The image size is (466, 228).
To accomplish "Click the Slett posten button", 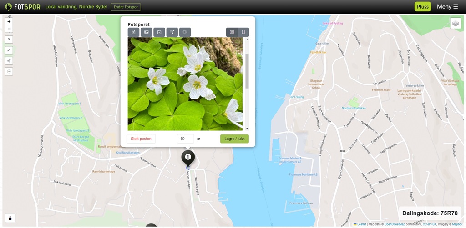I will coord(141,139).
